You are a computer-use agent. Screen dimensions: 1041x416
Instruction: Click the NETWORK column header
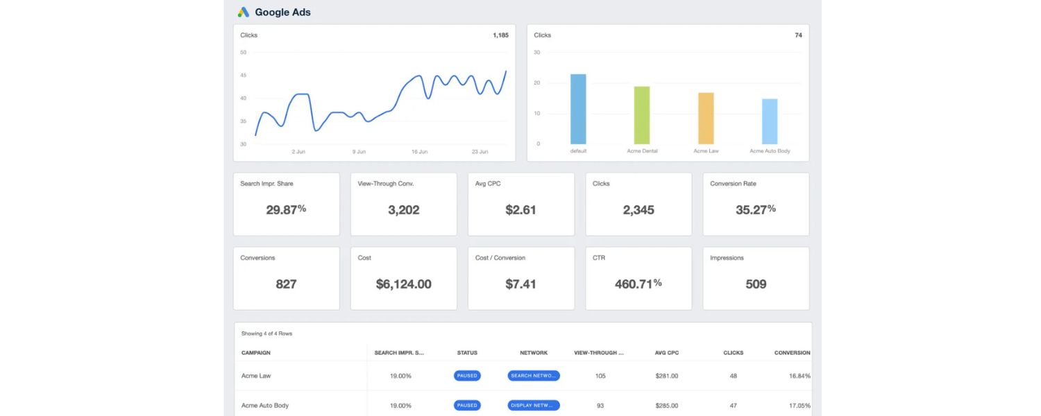coord(534,353)
